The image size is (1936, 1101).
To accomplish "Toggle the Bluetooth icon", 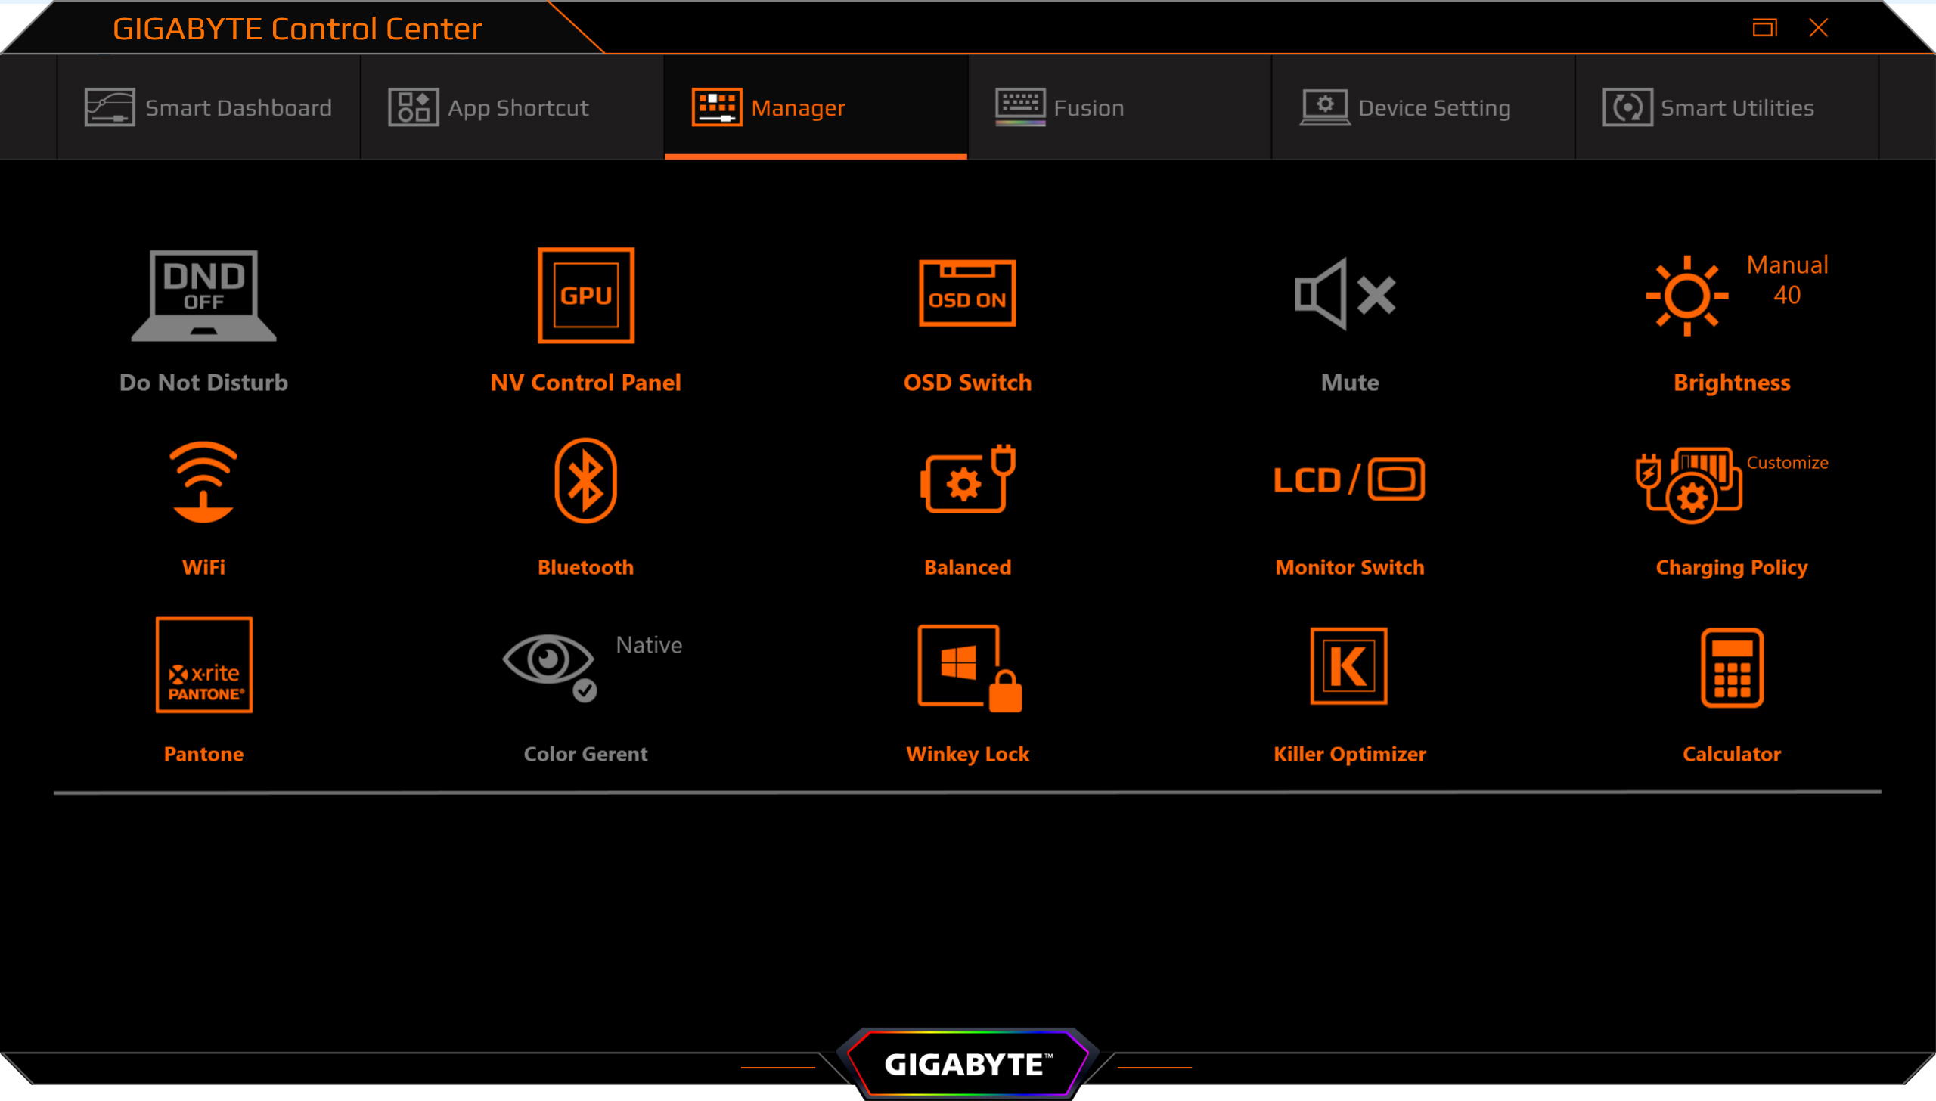I will tap(586, 481).
